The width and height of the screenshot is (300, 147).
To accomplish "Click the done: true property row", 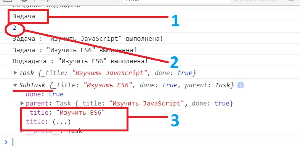I will [x=45, y=94].
